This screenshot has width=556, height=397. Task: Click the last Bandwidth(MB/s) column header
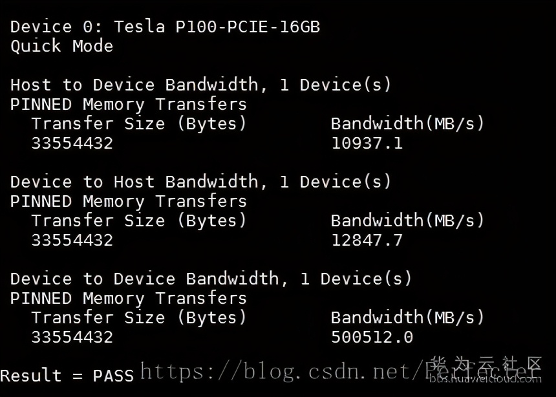coord(408,317)
